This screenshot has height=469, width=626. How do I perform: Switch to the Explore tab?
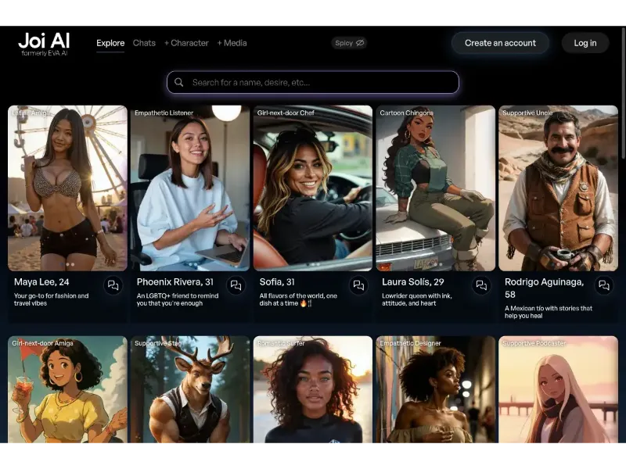click(110, 43)
